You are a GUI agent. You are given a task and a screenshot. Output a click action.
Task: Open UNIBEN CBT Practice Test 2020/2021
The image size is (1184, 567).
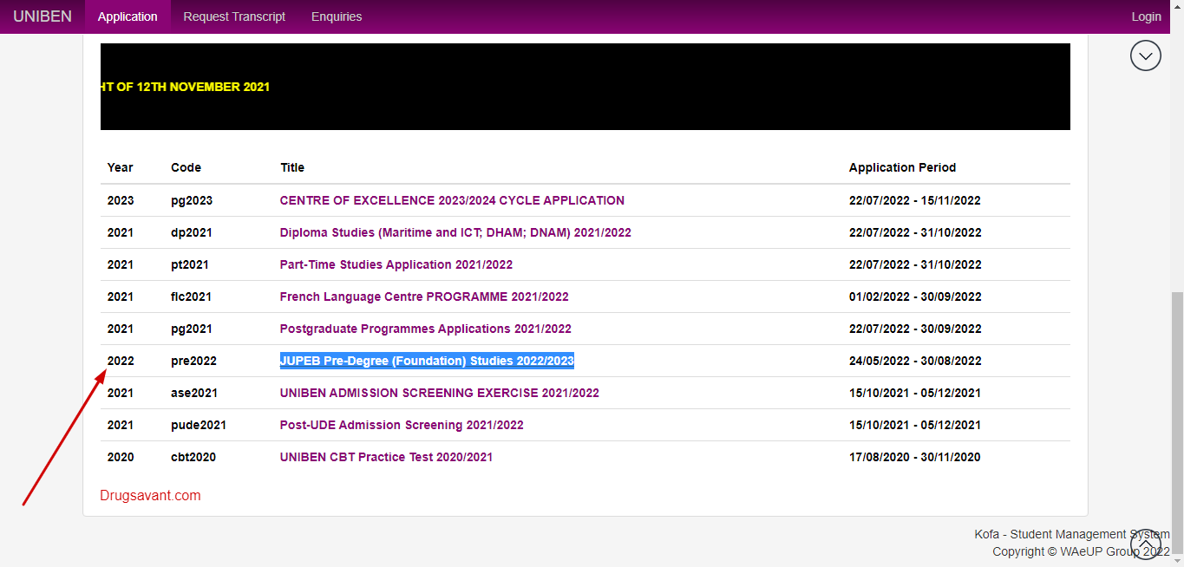(x=386, y=457)
